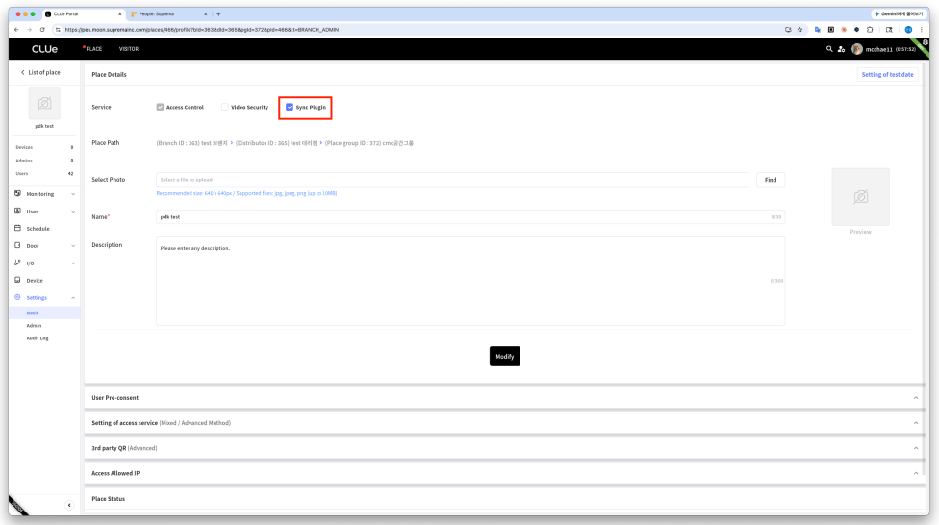Toggle the Access Allowed IP section chevron
Viewport: 939px width, 525px height.
(916, 473)
